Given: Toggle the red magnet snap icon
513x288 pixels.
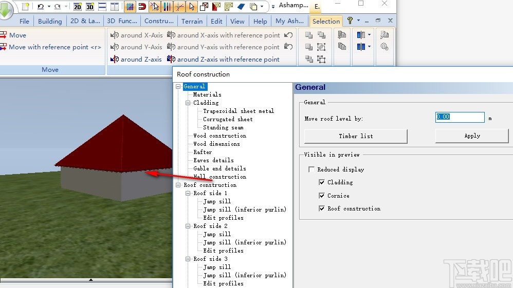Looking at the screenshot, I should pos(142,6).
